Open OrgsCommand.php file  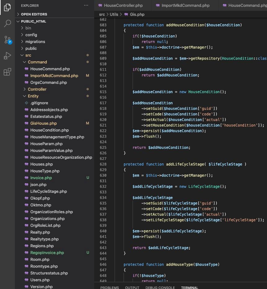coord(55,83)
